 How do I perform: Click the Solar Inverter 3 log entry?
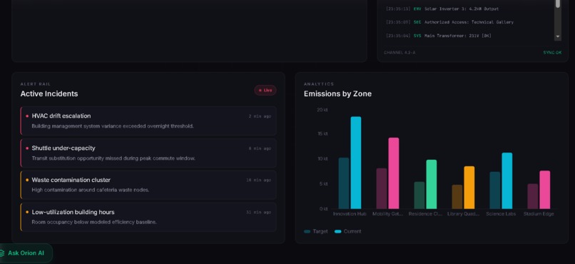442,9
